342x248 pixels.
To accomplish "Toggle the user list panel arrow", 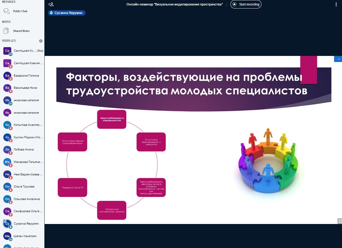I will [51, 4].
